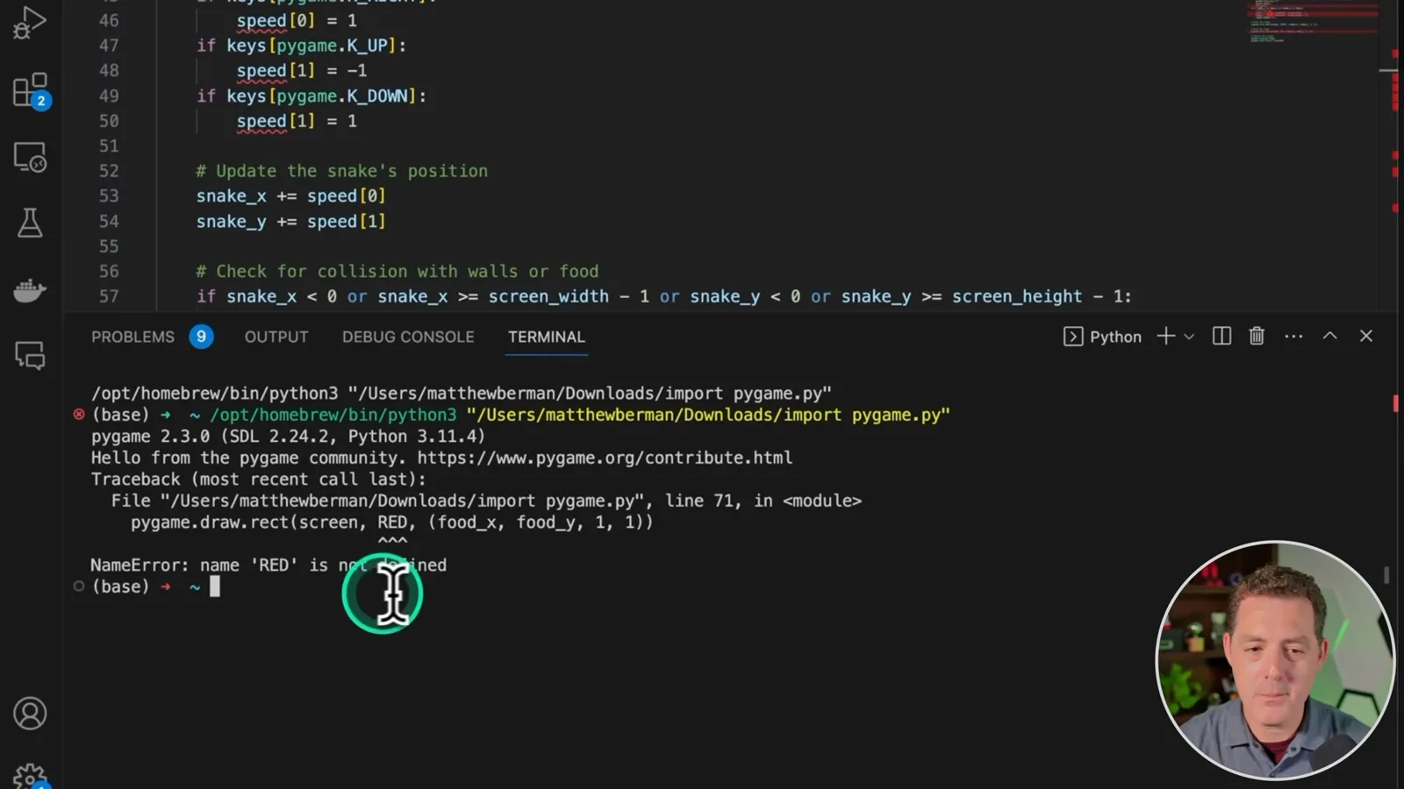Maximize the panel with up chevron
The image size is (1404, 789).
pos(1330,336)
